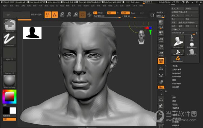The height and width of the screenshot is (128, 203).
Task: Select the SimpleBrush tool icon
Action: [178, 59]
